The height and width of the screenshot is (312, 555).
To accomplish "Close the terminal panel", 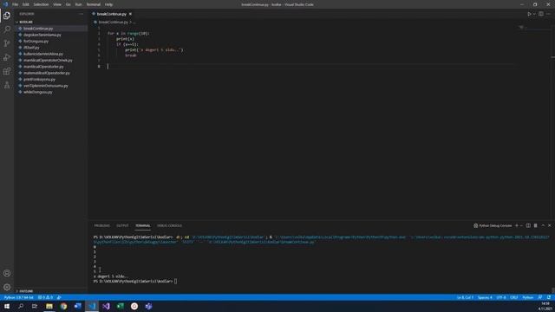I will pos(549,225).
